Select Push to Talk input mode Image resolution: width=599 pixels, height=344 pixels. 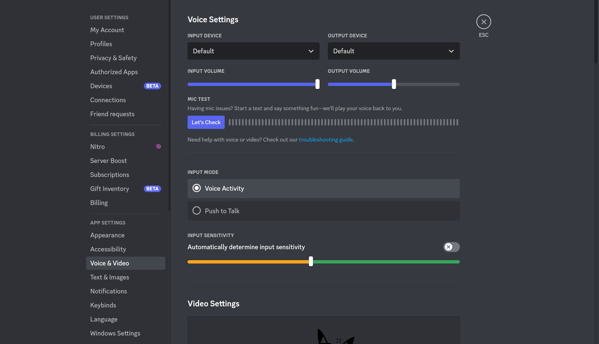[x=197, y=211]
